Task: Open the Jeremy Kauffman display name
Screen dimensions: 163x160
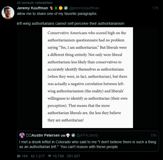Action: click(32, 8)
